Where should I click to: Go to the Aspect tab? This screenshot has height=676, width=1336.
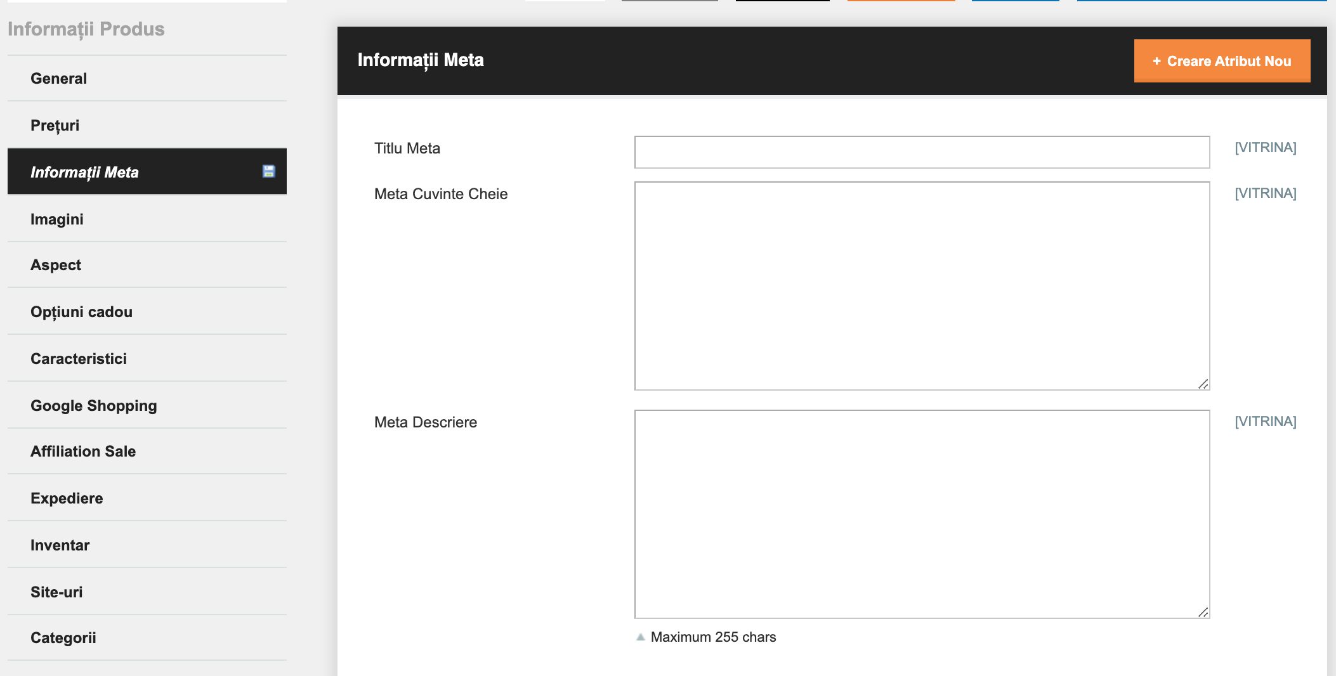point(147,265)
